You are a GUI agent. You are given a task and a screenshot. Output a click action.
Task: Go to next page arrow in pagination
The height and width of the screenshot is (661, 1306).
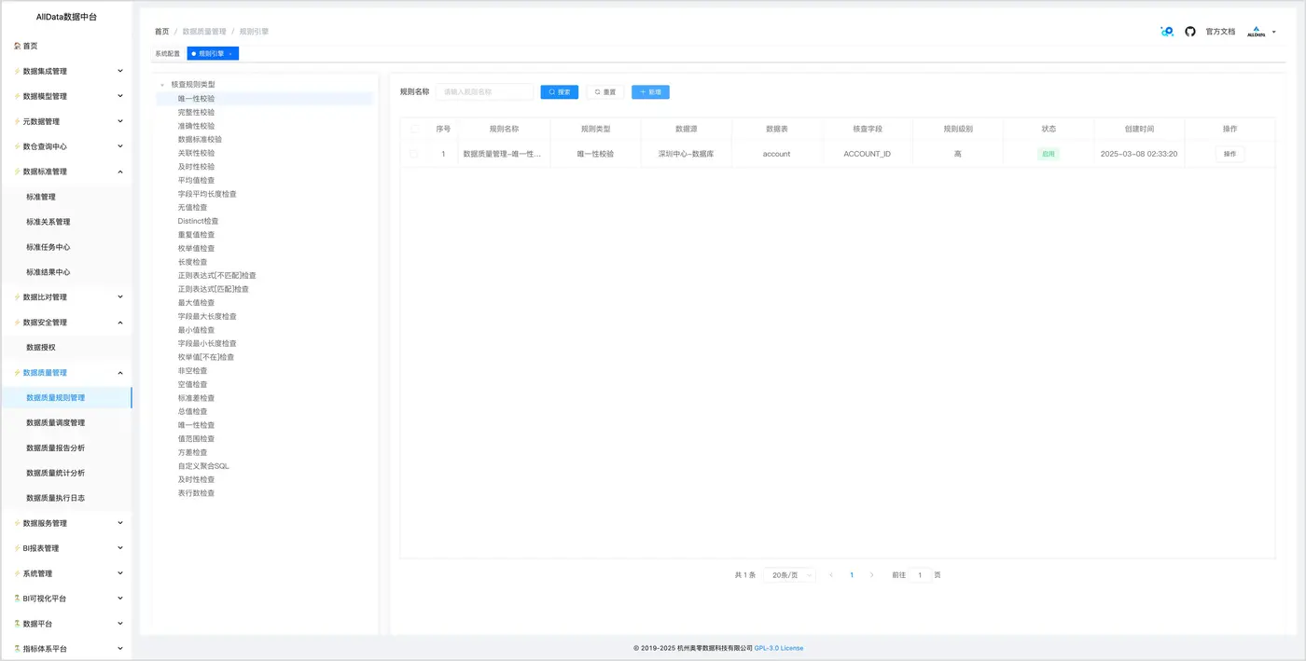coord(872,575)
